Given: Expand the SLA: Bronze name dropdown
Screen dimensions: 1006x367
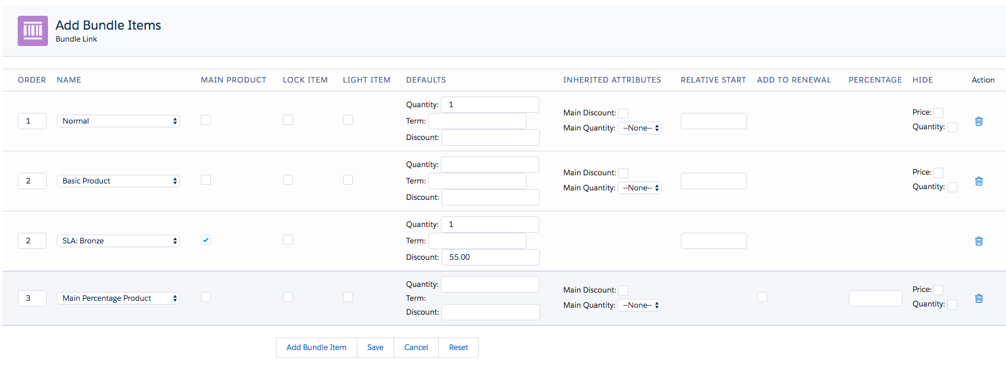Looking at the screenshot, I should click(x=119, y=241).
